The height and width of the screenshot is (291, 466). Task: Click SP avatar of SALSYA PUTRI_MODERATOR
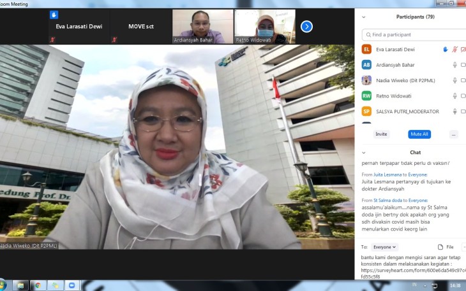(x=366, y=111)
